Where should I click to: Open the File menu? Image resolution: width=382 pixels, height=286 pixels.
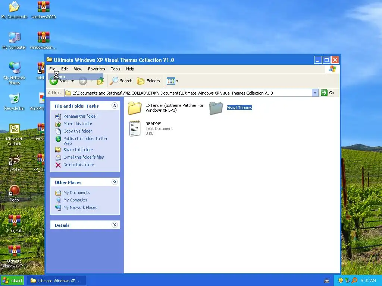(x=52, y=69)
